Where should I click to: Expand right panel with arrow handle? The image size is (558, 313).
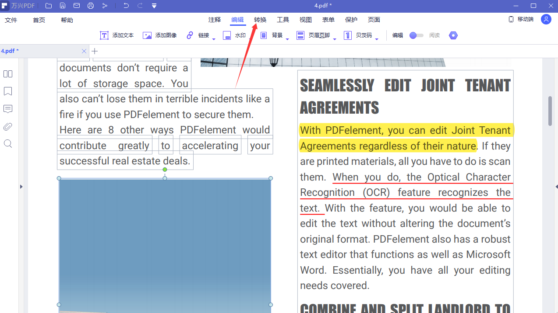tap(556, 187)
